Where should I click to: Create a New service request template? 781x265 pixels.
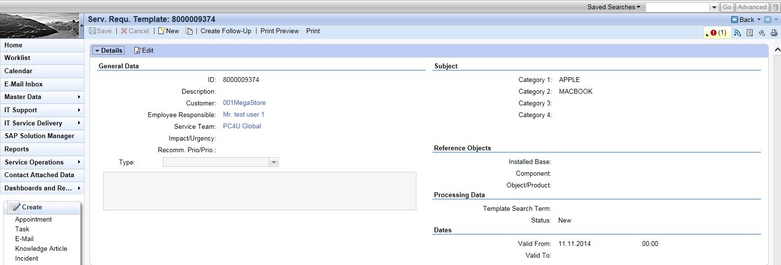[x=169, y=31]
